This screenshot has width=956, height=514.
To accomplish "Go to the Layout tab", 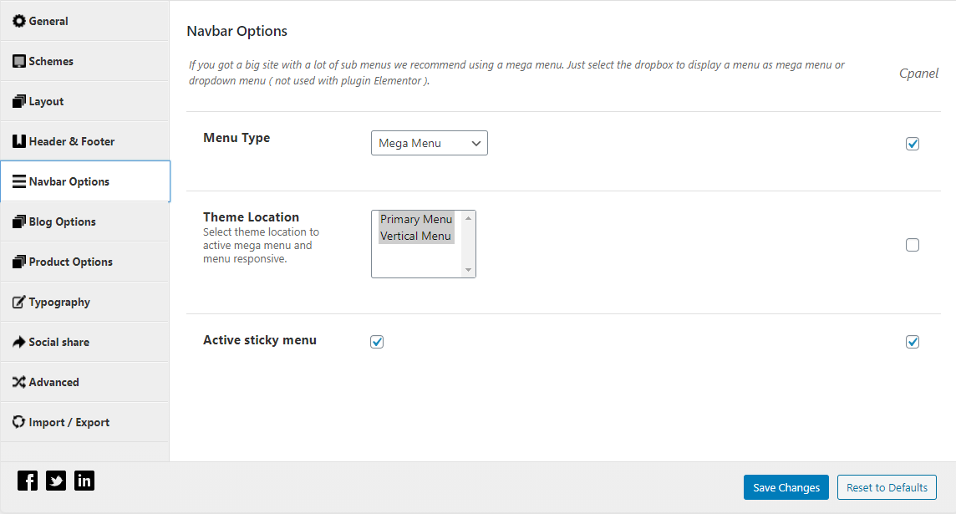I will point(84,101).
